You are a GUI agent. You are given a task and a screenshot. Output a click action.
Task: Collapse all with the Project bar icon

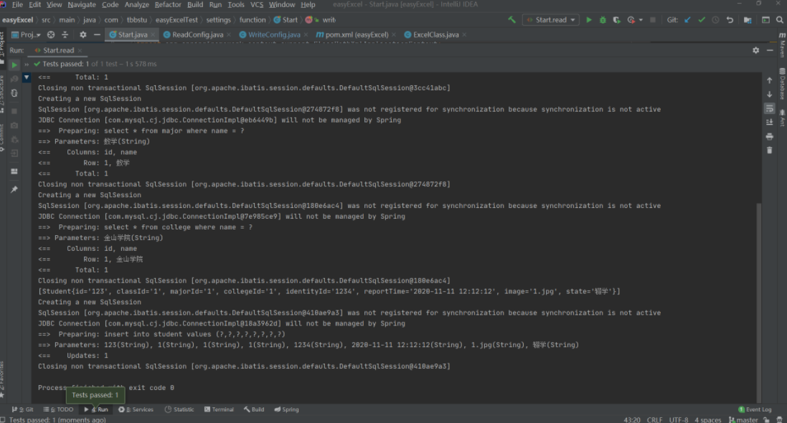pos(65,34)
